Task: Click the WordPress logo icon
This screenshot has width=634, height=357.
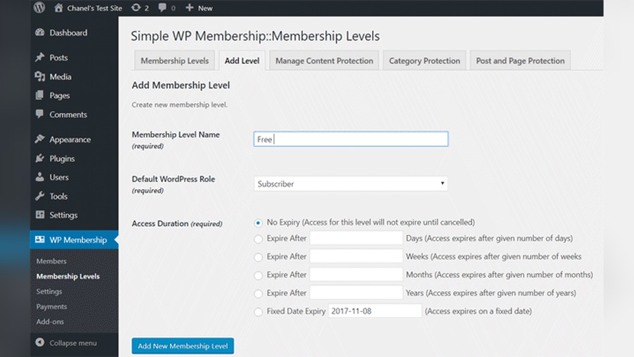Action: click(40, 8)
